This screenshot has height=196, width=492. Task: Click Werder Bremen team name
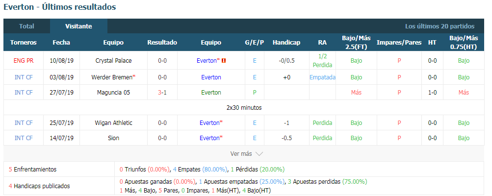coord(112,77)
